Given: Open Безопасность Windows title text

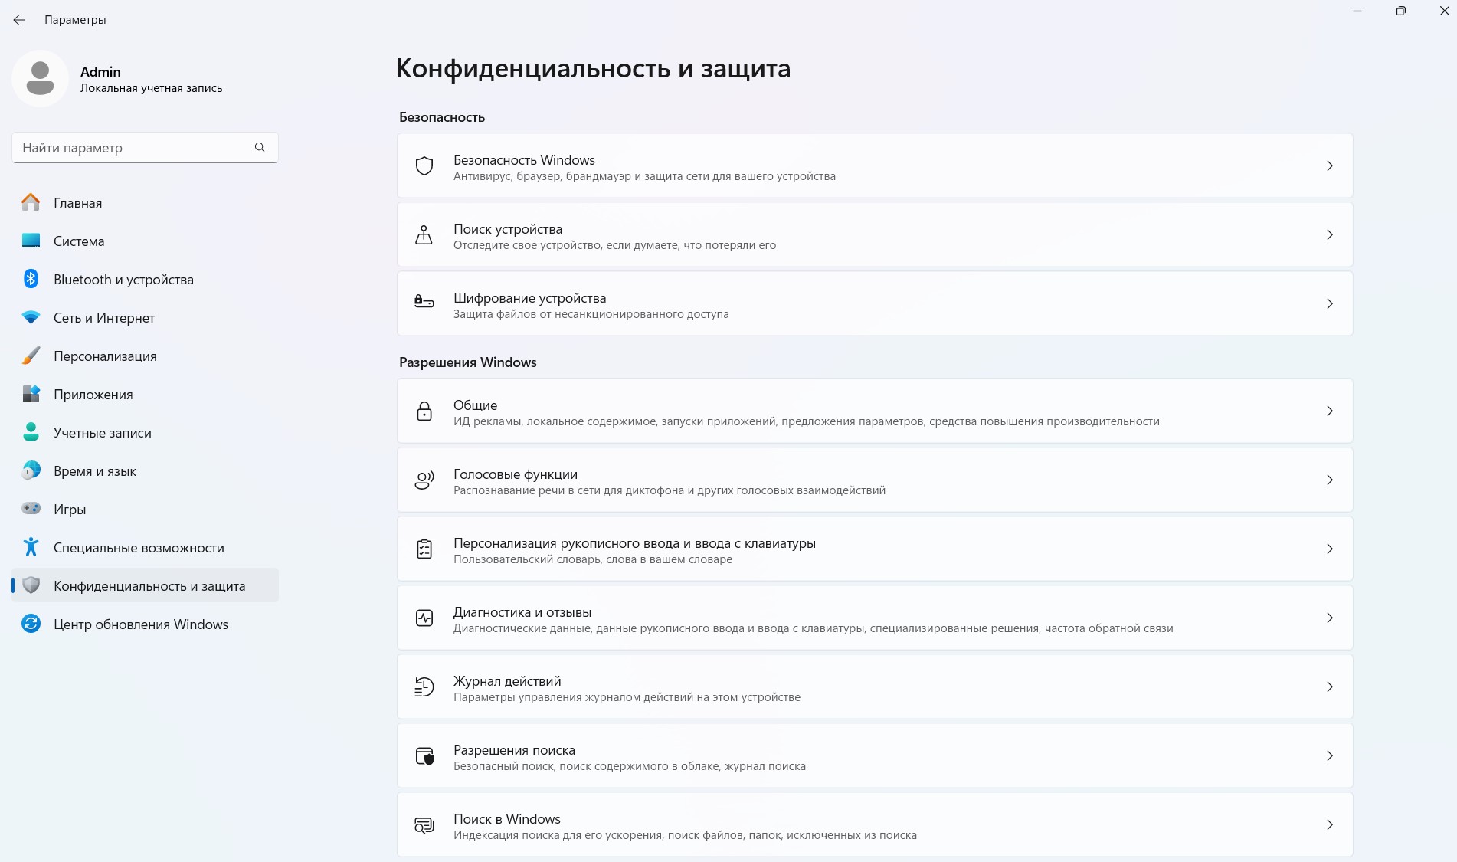Looking at the screenshot, I should pyautogui.click(x=524, y=160).
